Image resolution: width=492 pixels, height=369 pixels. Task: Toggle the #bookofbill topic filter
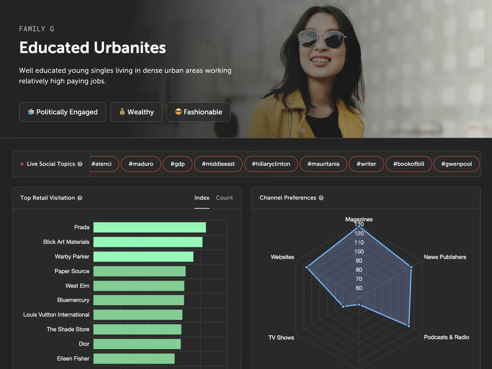pyautogui.click(x=409, y=164)
